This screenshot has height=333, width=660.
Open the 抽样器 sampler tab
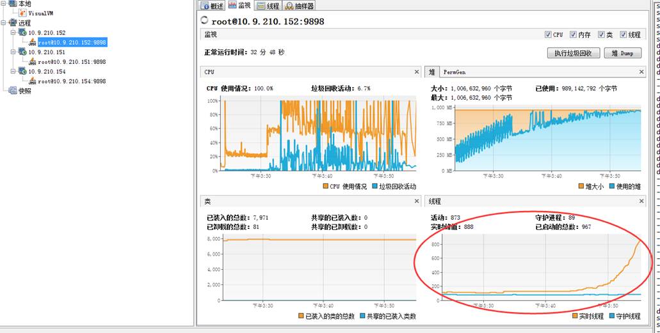[299, 6]
